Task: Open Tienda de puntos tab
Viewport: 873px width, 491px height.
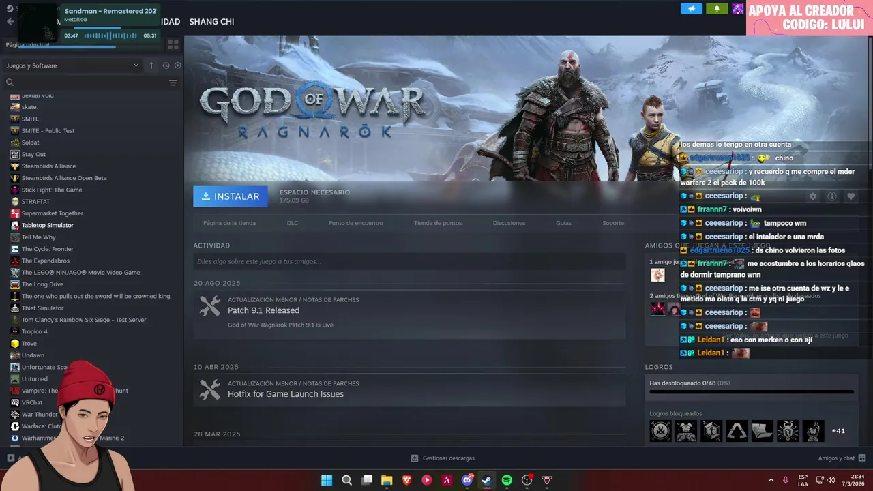Action: pos(437,223)
